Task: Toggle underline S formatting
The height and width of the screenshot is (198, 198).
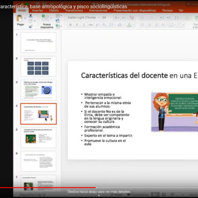Action: click(x=84, y=25)
